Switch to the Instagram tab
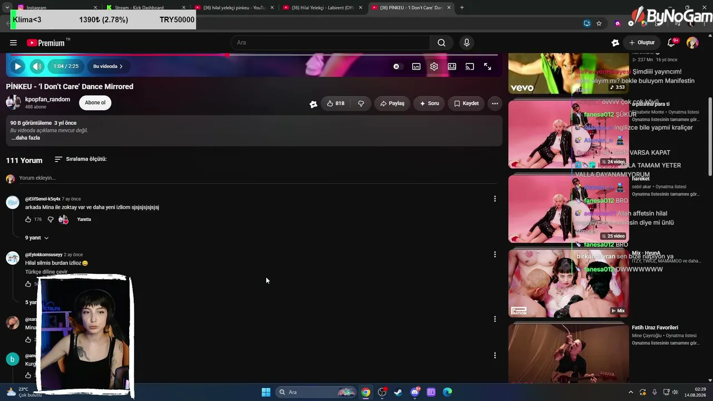 tap(58, 8)
